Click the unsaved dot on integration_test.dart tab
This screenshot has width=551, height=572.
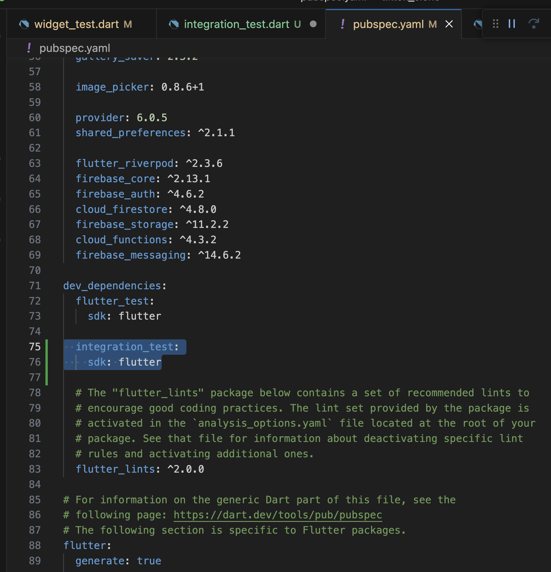tap(313, 24)
